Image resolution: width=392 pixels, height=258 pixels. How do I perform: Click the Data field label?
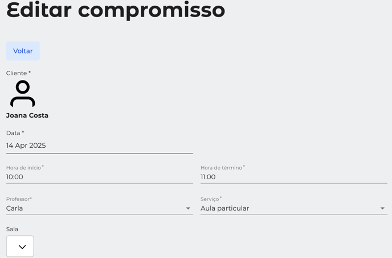[15, 133]
